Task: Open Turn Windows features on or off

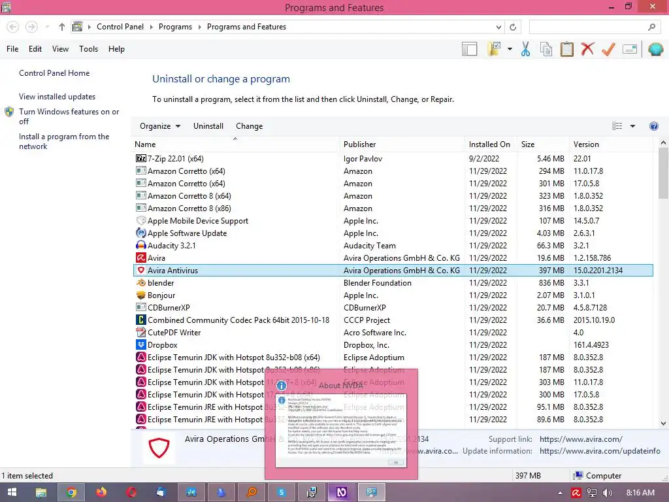Action: [69, 116]
